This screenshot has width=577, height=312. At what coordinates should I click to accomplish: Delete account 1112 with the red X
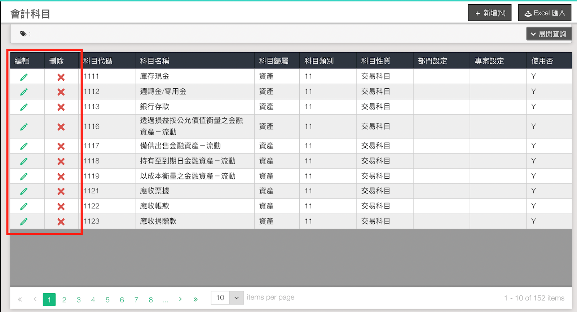click(x=61, y=92)
